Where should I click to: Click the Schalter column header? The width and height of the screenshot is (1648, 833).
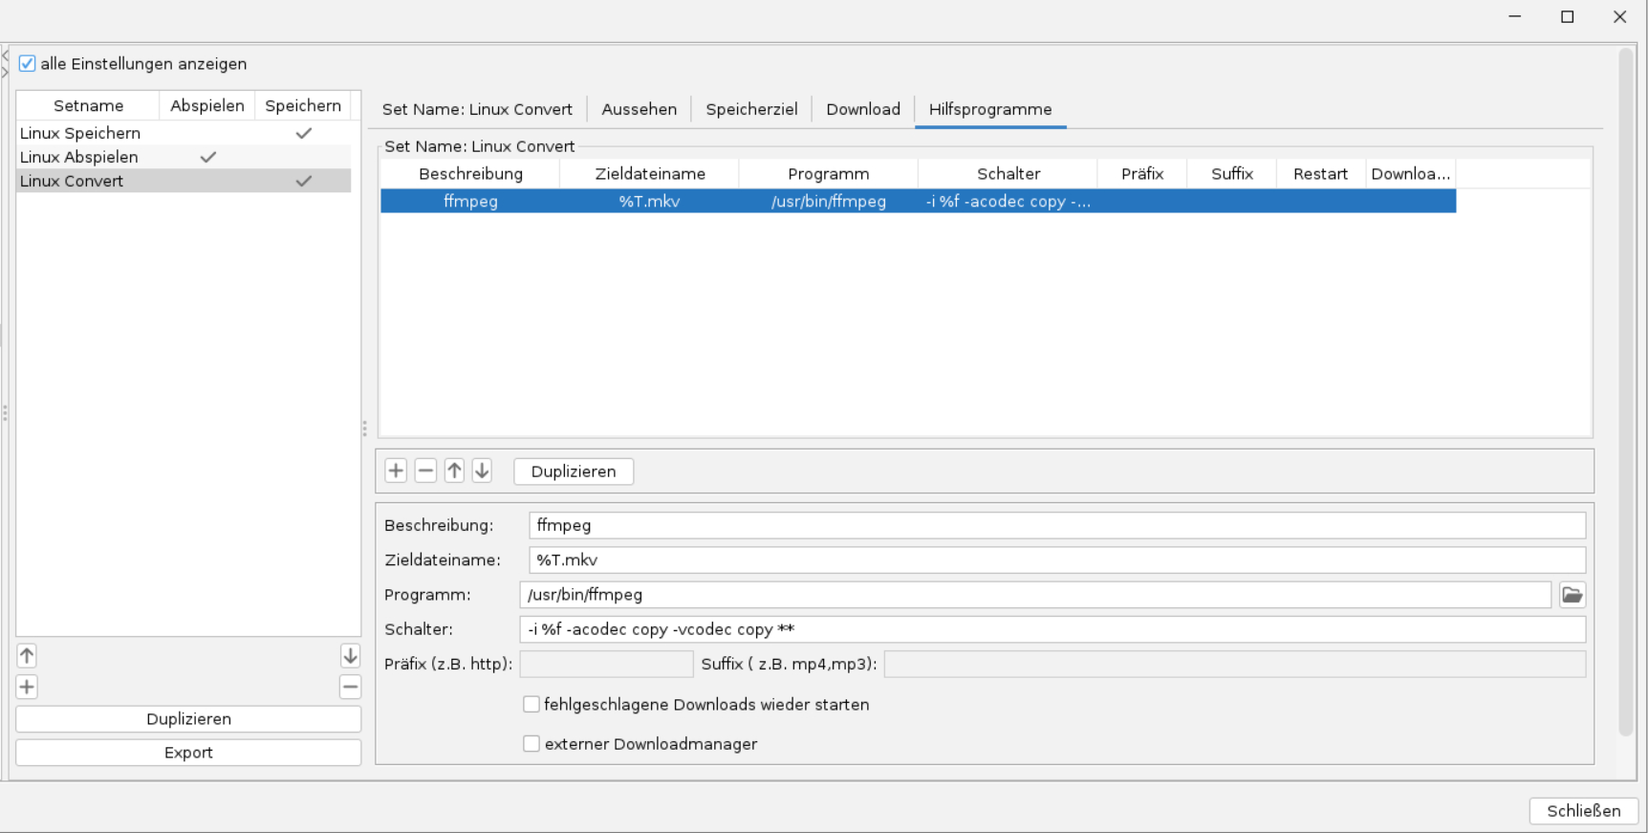[1008, 174]
